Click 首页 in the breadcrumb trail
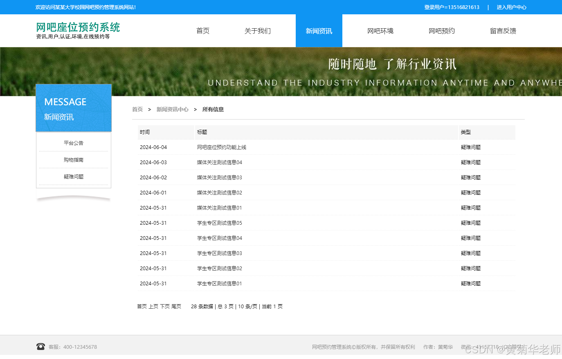Image resolution: width=562 pixels, height=359 pixels. coord(137,109)
